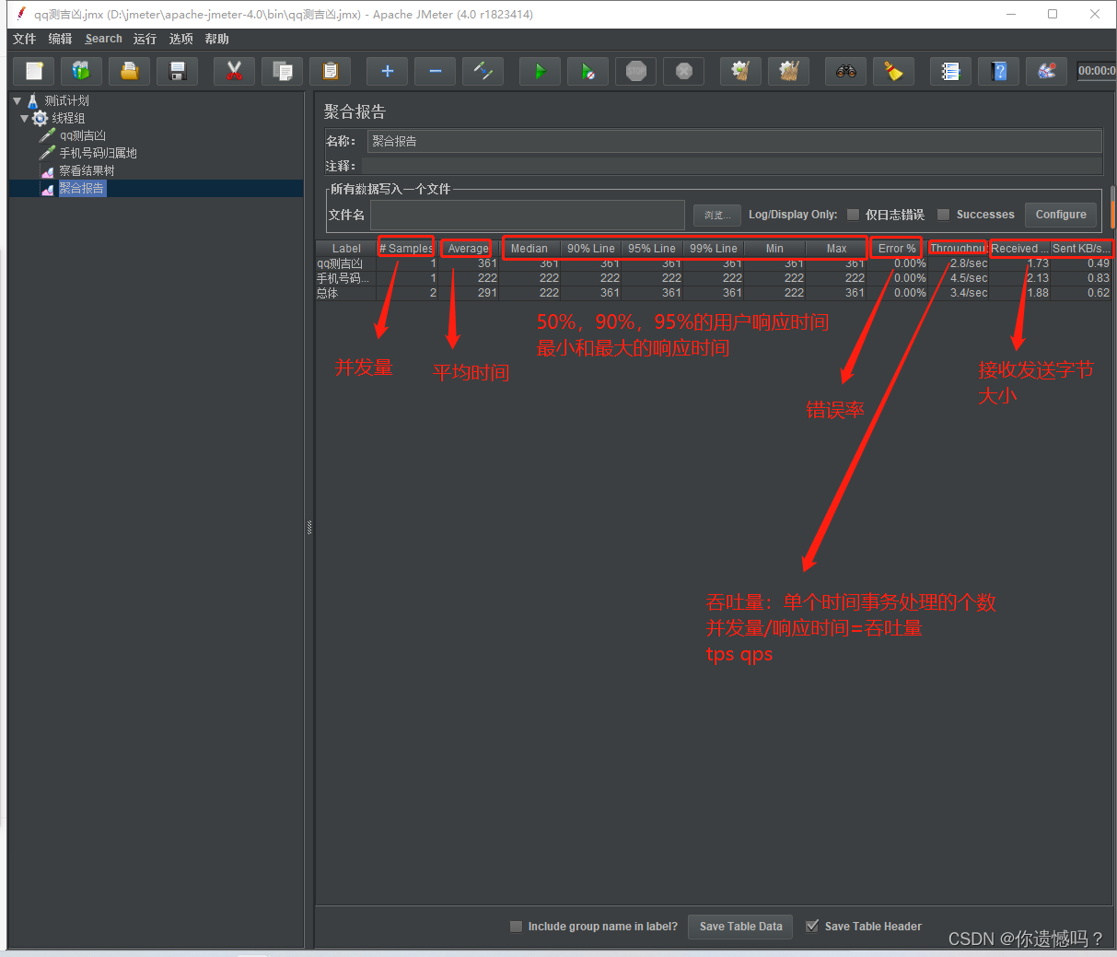Viewport: 1117px width, 957px height.
Task: Click the Shutdown test icon
Action: [x=684, y=71]
